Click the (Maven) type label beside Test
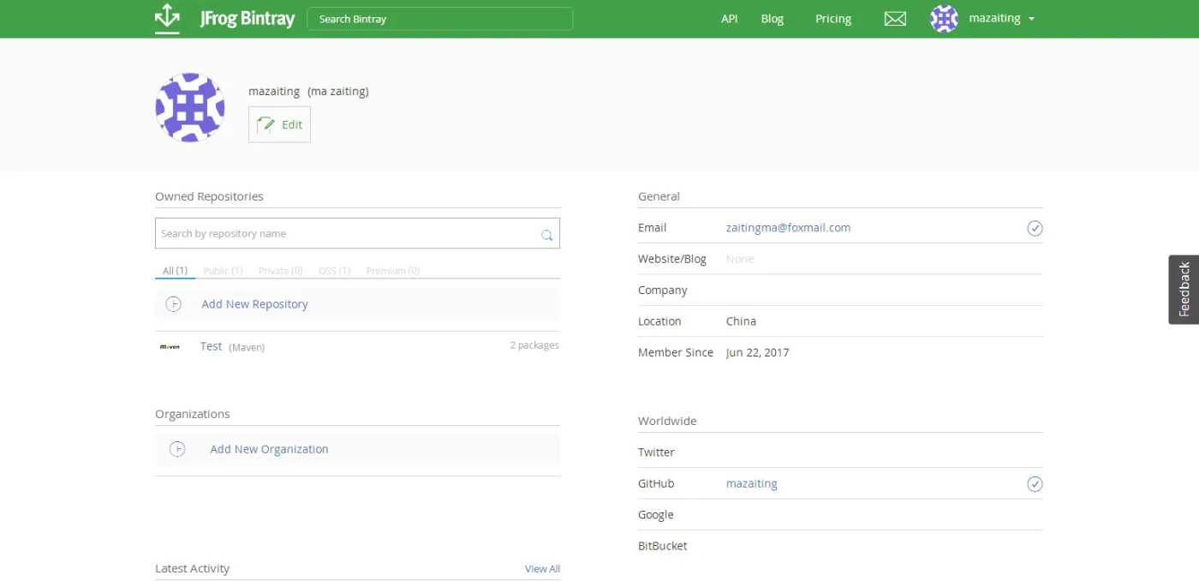Screen dimensions: 1199x581 point(247,347)
